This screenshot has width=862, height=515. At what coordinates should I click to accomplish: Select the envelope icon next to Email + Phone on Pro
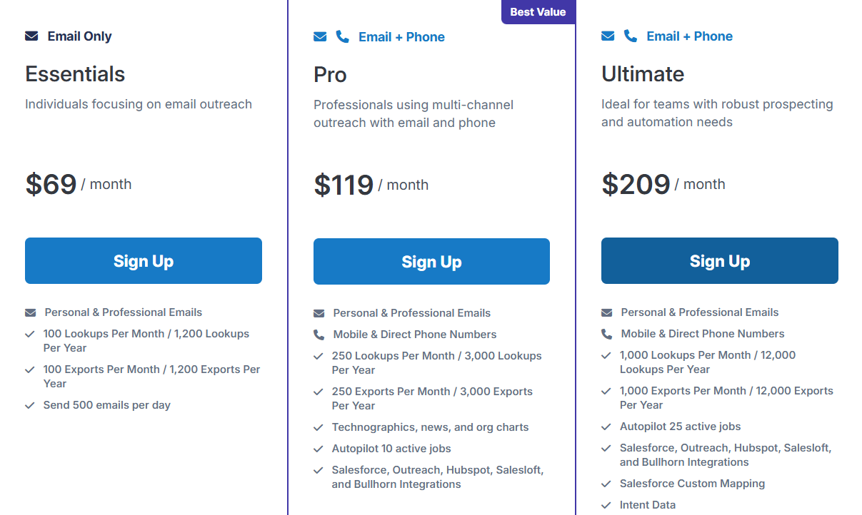coord(320,36)
